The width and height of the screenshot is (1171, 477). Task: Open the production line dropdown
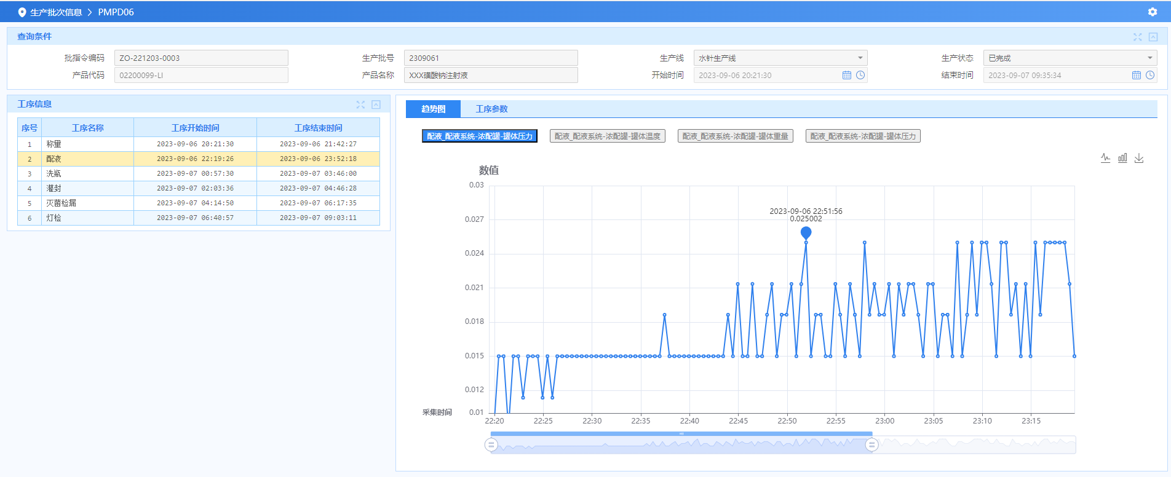[780, 58]
